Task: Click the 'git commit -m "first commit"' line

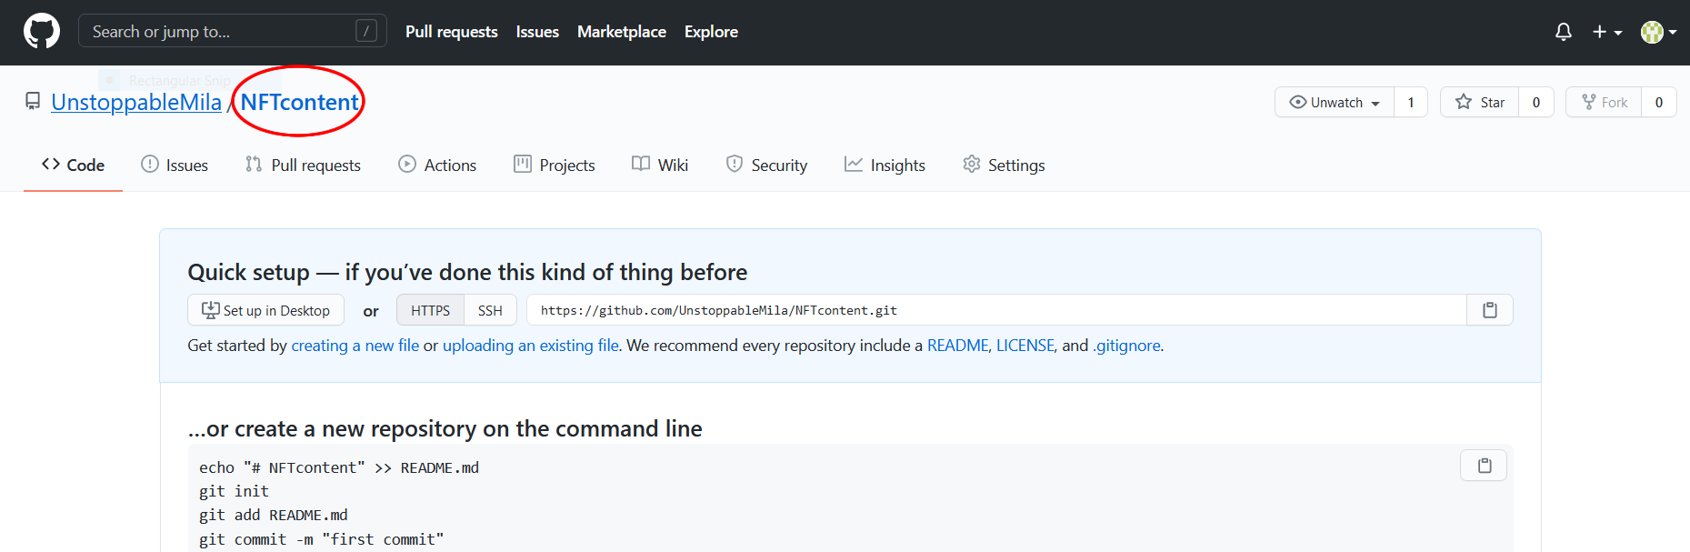Action: [x=321, y=539]
